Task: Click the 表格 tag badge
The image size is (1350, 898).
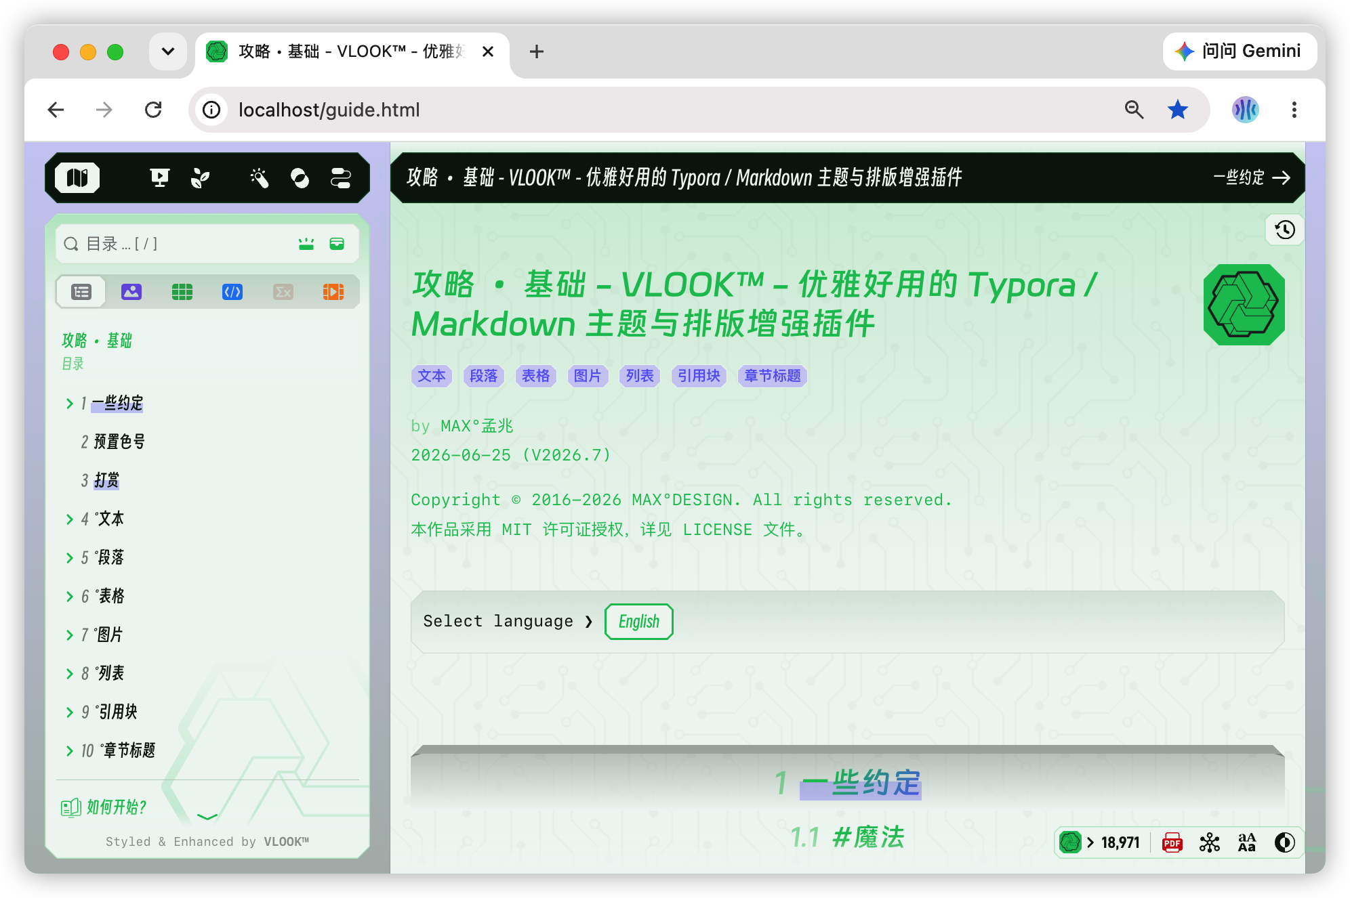Action: click(536, 376)
